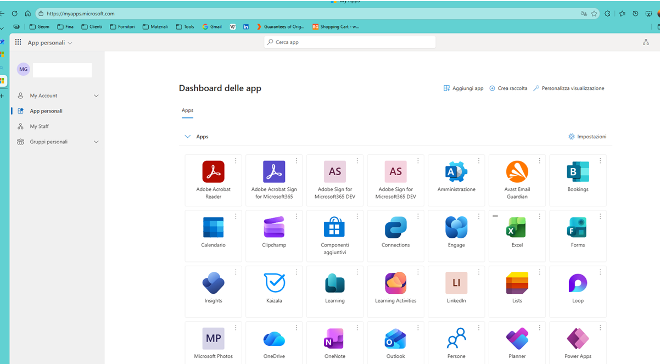Open the Shopping Cart bookmark
The image size is (660, 364).
335,26
